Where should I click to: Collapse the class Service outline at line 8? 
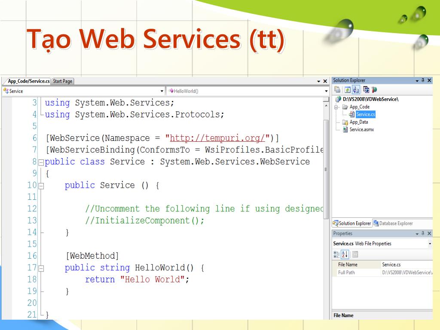click(x=41, y=162)
